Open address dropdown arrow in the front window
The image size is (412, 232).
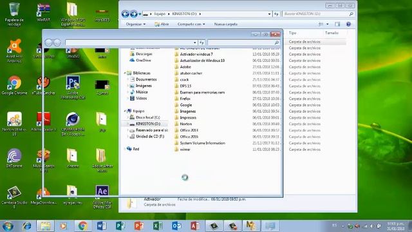(x=194, y=43)
